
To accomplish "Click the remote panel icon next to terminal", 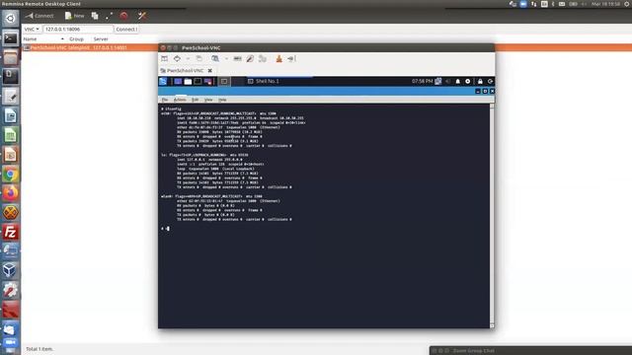I will [x=208, y=81].
